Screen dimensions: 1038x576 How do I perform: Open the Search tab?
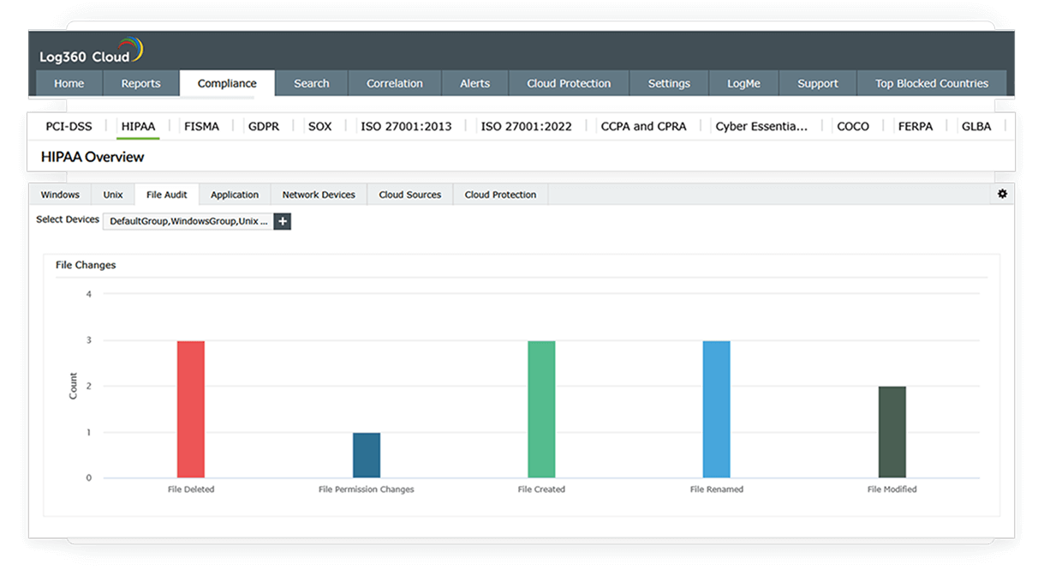click(312, 83)
